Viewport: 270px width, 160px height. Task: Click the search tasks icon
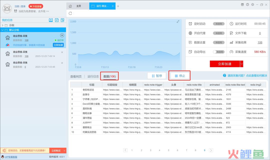pyautogui.click(x=62, y=20)
